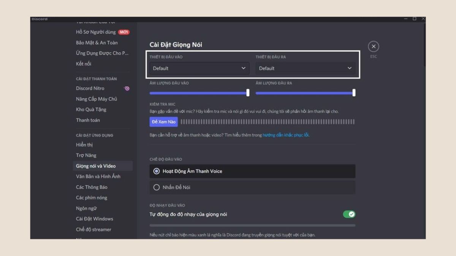456x256 pixels.
Task: Switch to Văn Bản và Hình Ảnh settings
Action: pyautogui.click(x=98, y=176)
